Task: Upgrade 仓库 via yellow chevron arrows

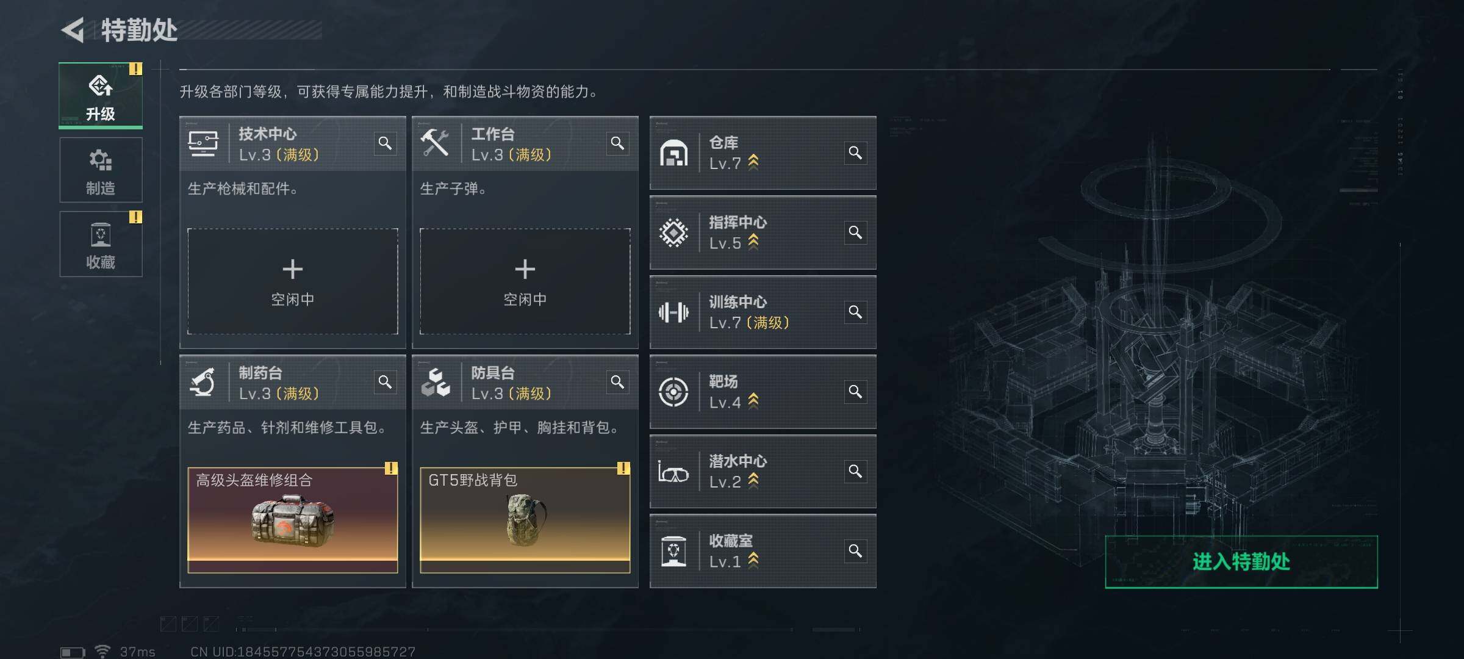Action: [753, 162]
